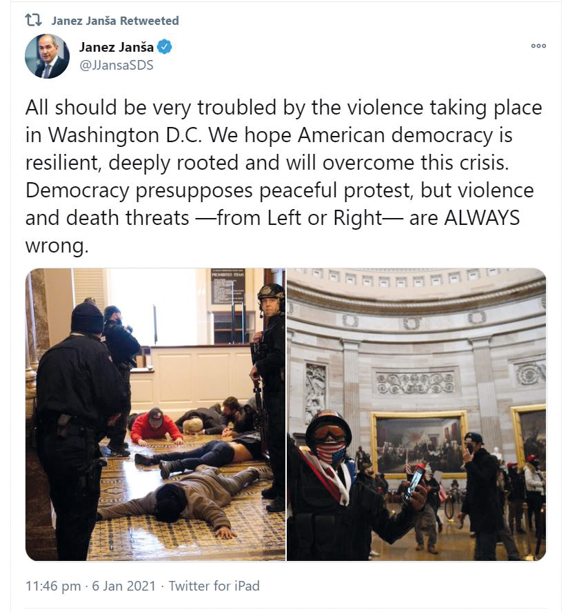Screen dimensions: 568x612
Task: Click the person in red hoodie in left photo
Action: pyautogui.click(x=156, y=426)
